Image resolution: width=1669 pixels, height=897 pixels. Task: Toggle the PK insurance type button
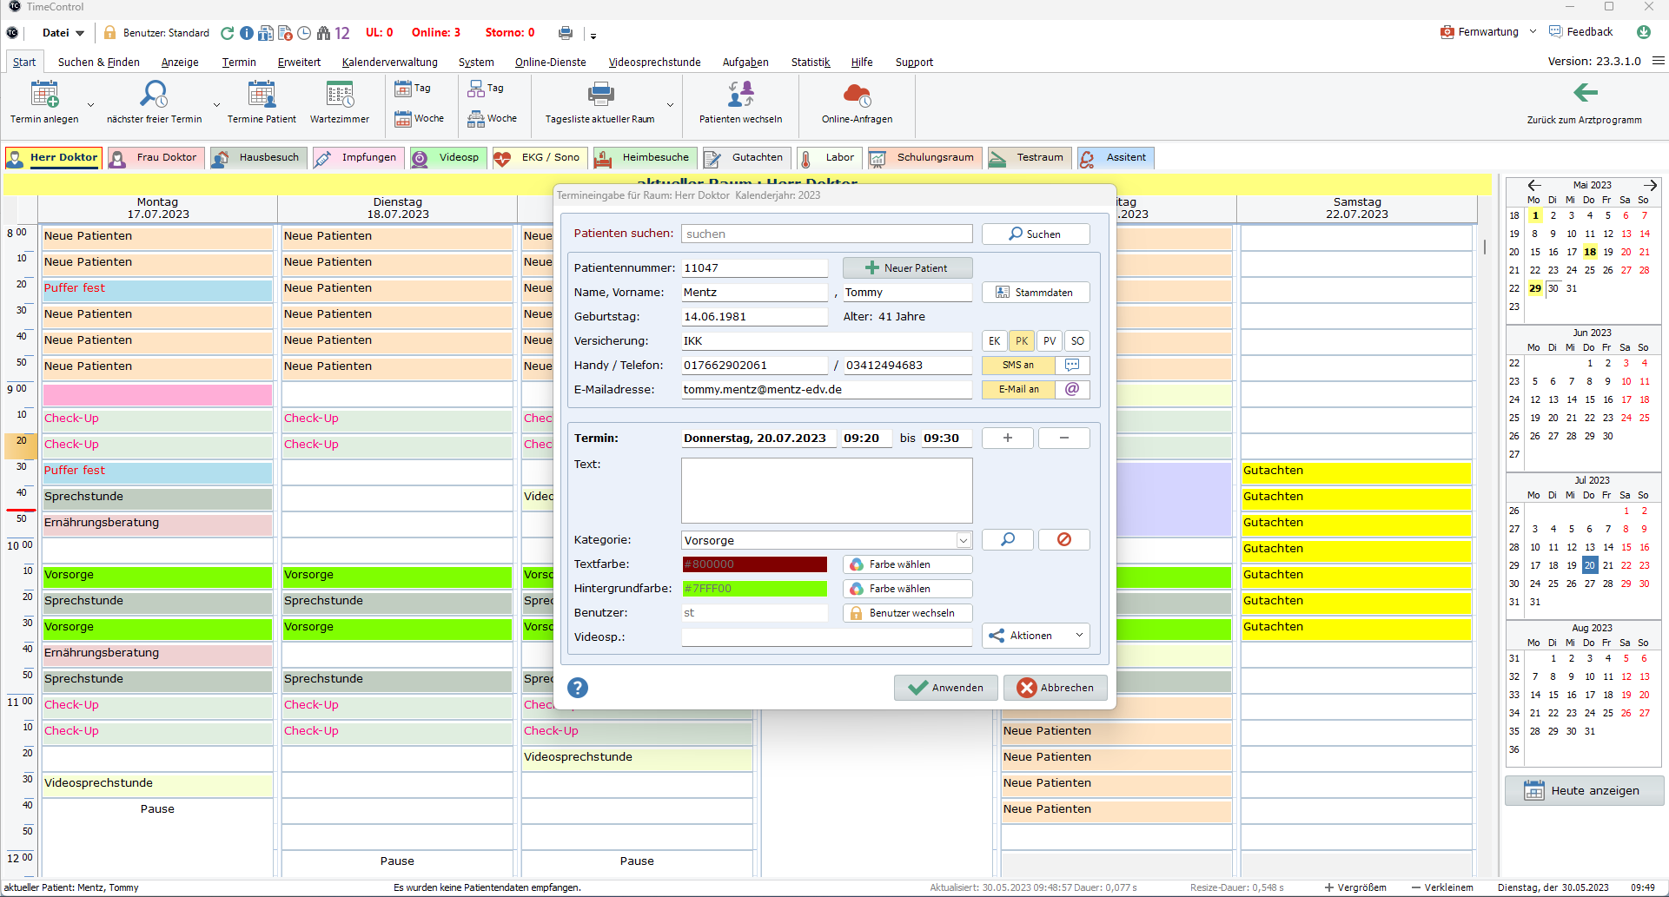[1022, 341]
